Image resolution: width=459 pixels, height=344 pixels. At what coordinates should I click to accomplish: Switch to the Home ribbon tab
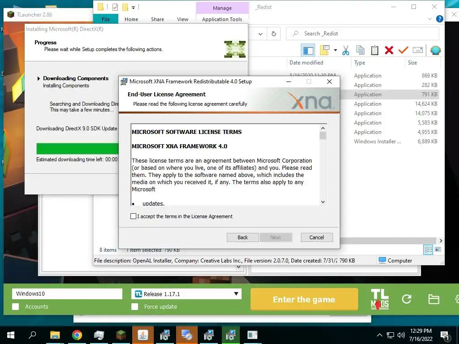coord(131,19)
